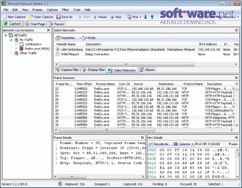
Task: Uncheck the LAN-Verbindung network adapter
Action: (58, 49)
